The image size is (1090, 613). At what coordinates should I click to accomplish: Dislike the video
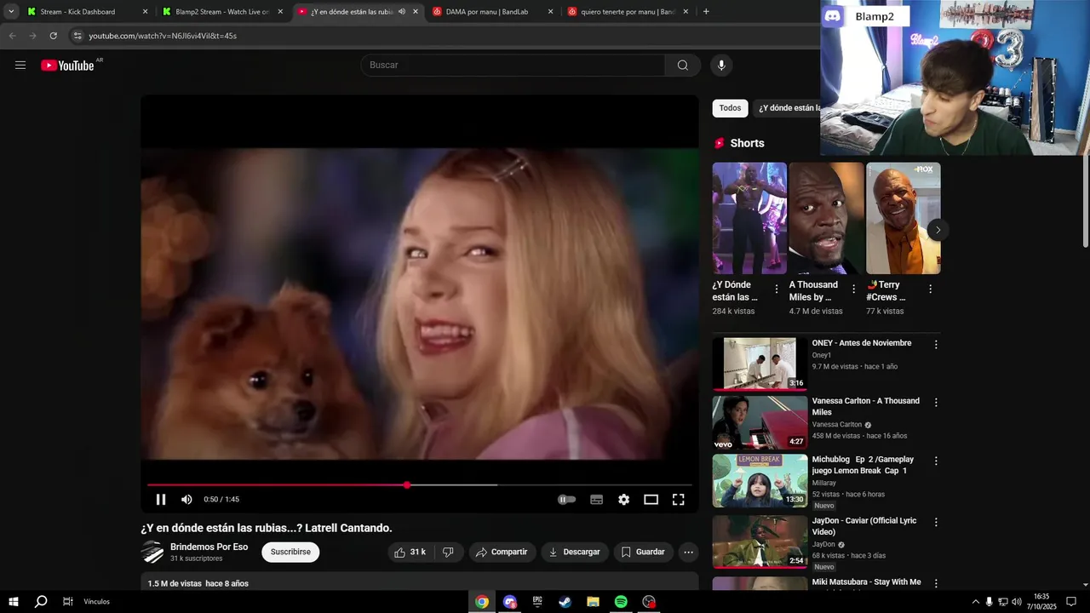(x=448, y=552)
